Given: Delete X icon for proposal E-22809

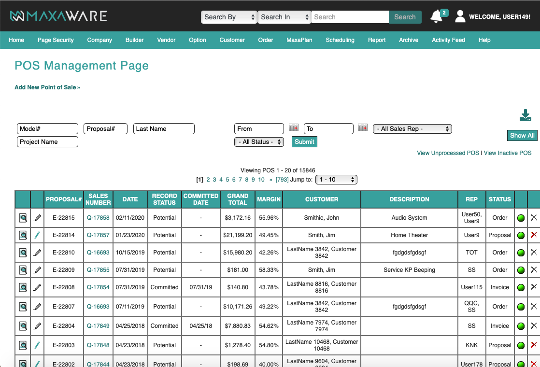Looking at the screenshot, I should coord(534,269).
